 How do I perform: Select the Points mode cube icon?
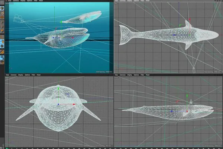tap(2, 22)
